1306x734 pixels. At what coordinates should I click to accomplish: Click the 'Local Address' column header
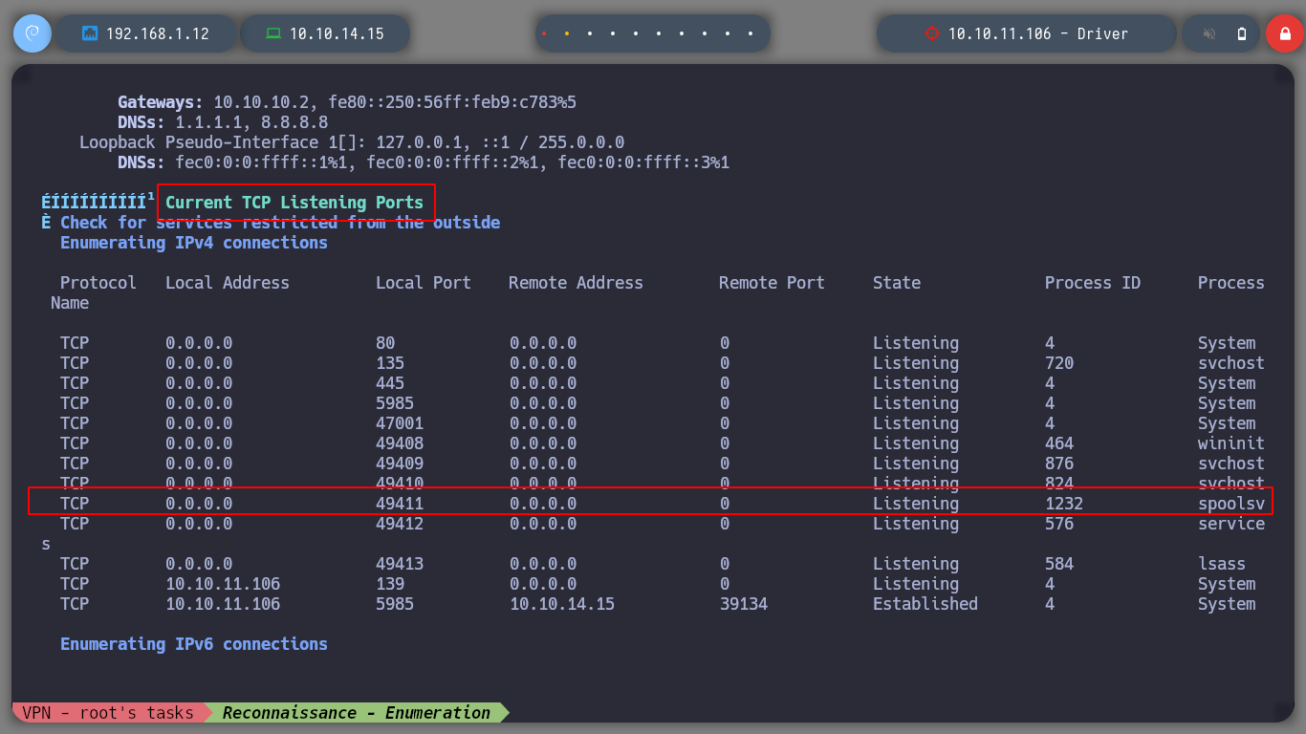point(228,283)
